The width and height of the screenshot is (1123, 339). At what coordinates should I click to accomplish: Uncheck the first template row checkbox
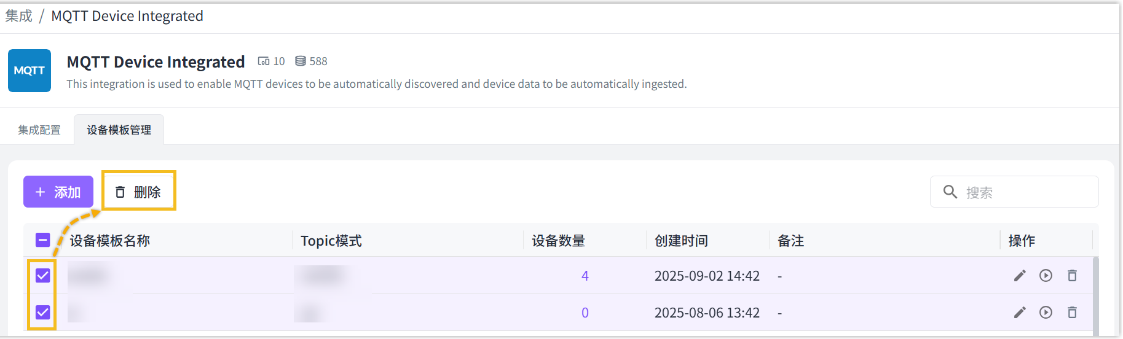click(x=42, y=276)
